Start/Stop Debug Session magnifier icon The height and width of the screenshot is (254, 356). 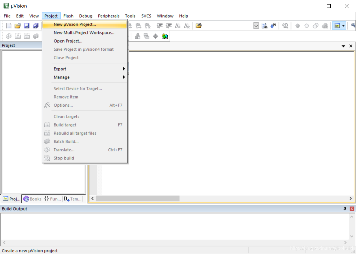[x=285, y=26]
